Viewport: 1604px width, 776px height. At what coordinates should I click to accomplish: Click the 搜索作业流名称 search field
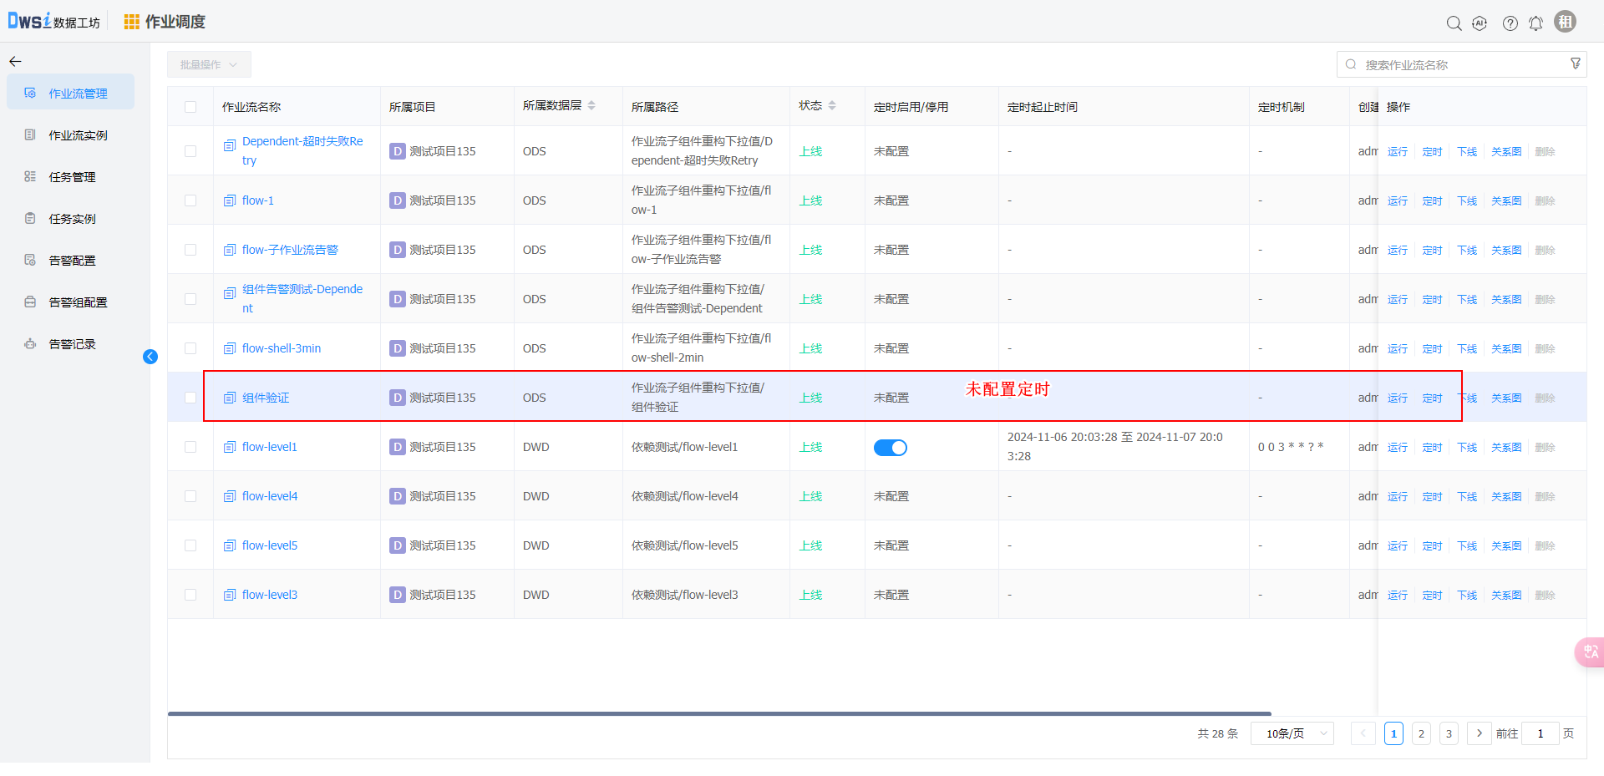1462,64
